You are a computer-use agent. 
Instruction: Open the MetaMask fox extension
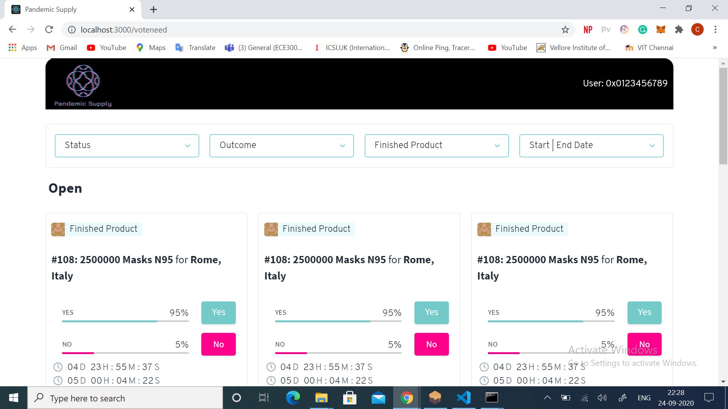(661, 30)
